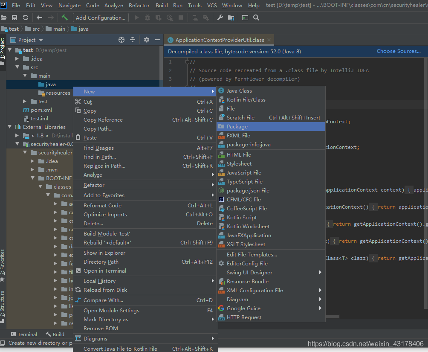Open the Code menu in menu bar
Viewport: 428px width, 352px height.
[x=93, y=6]
